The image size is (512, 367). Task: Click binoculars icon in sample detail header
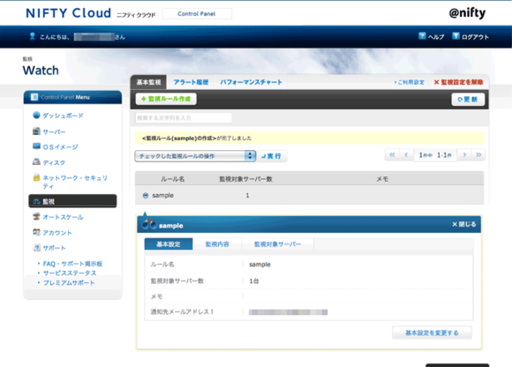pos(149,224)
